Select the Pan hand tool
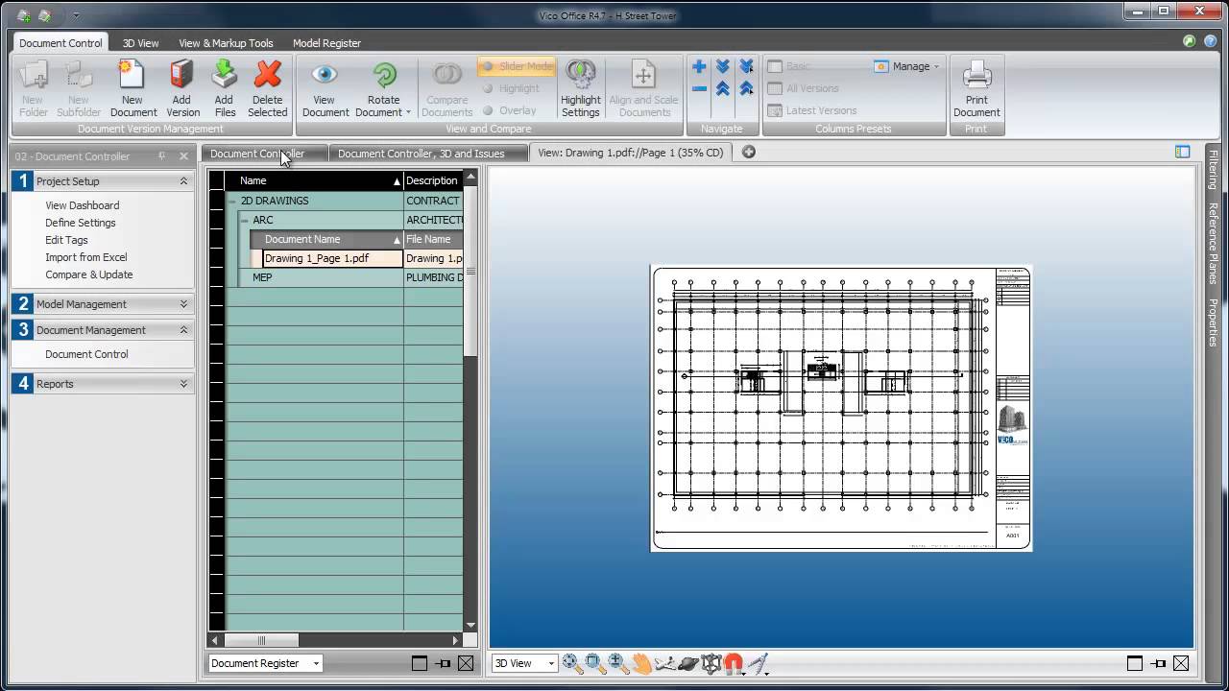 (641, 663)
